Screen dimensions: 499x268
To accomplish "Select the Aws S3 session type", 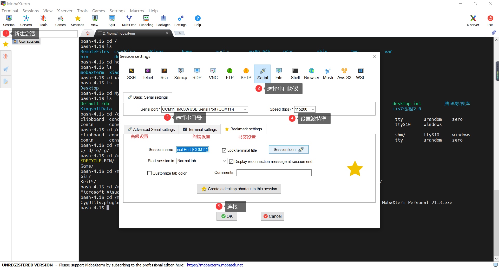I will [344, 74].
